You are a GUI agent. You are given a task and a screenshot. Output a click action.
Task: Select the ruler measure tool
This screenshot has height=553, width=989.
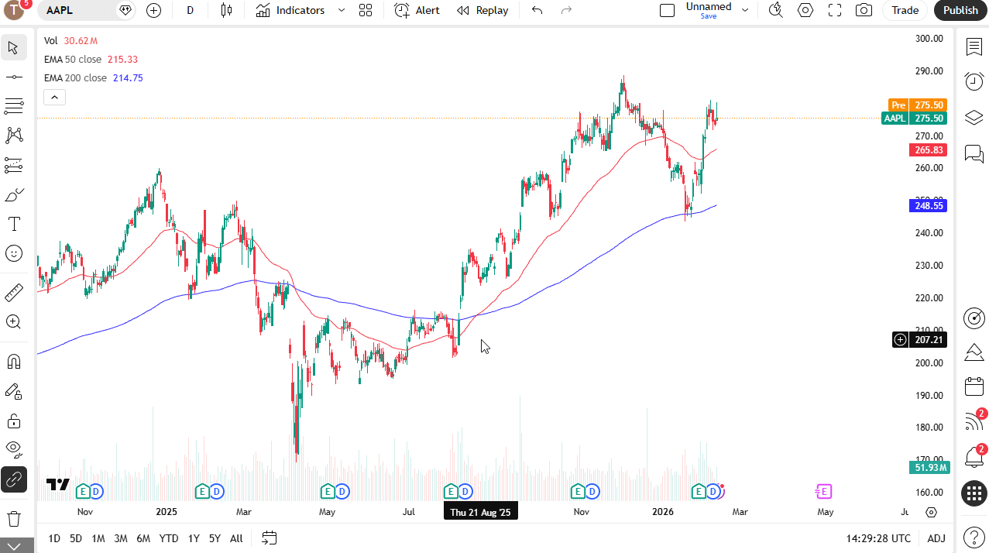click(13, 292)
